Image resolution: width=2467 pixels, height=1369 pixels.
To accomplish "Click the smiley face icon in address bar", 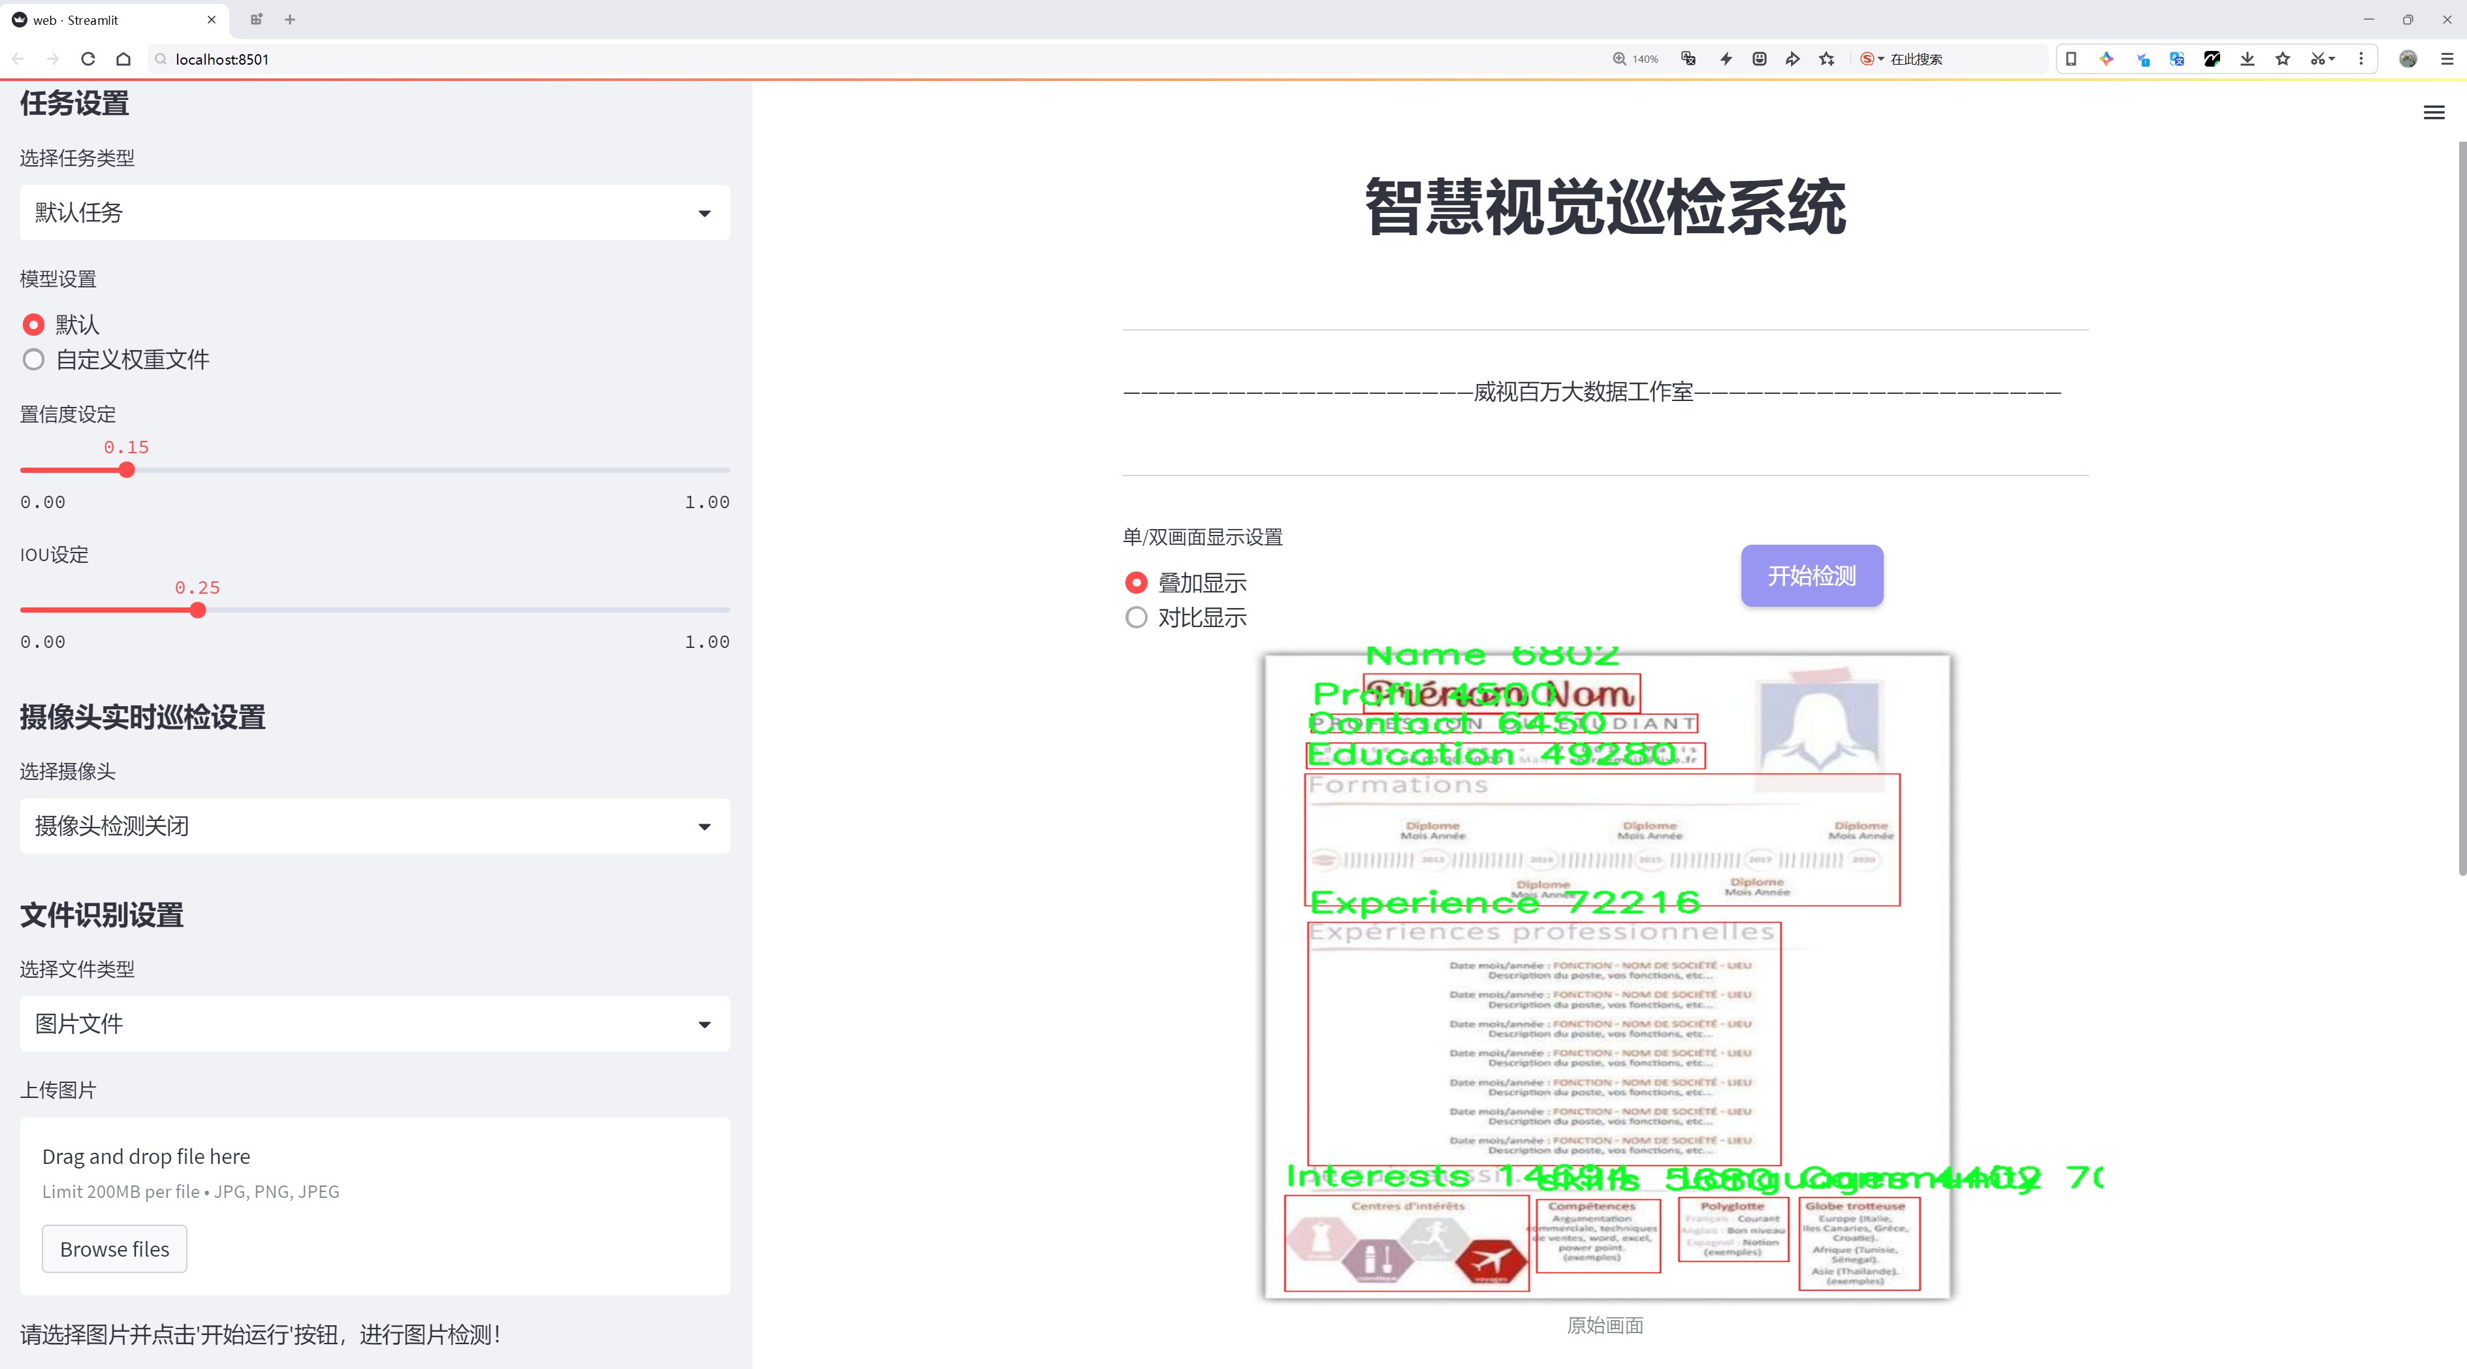I will (1759, 59).
